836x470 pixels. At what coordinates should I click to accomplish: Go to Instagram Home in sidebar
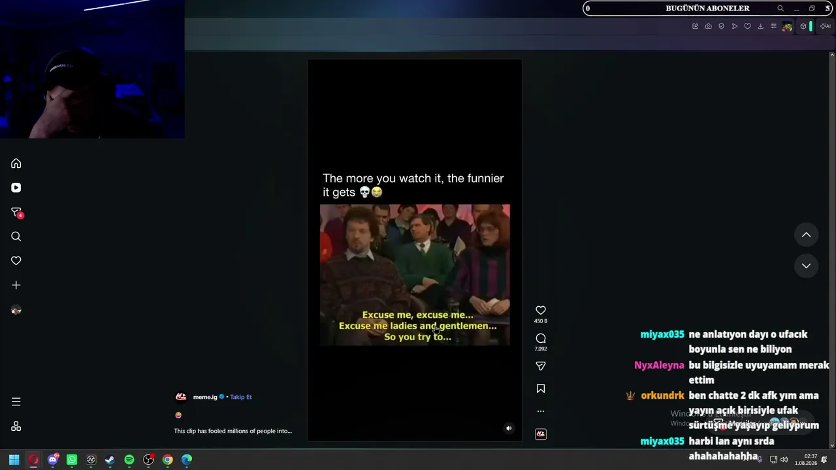(x=16, y=163)
